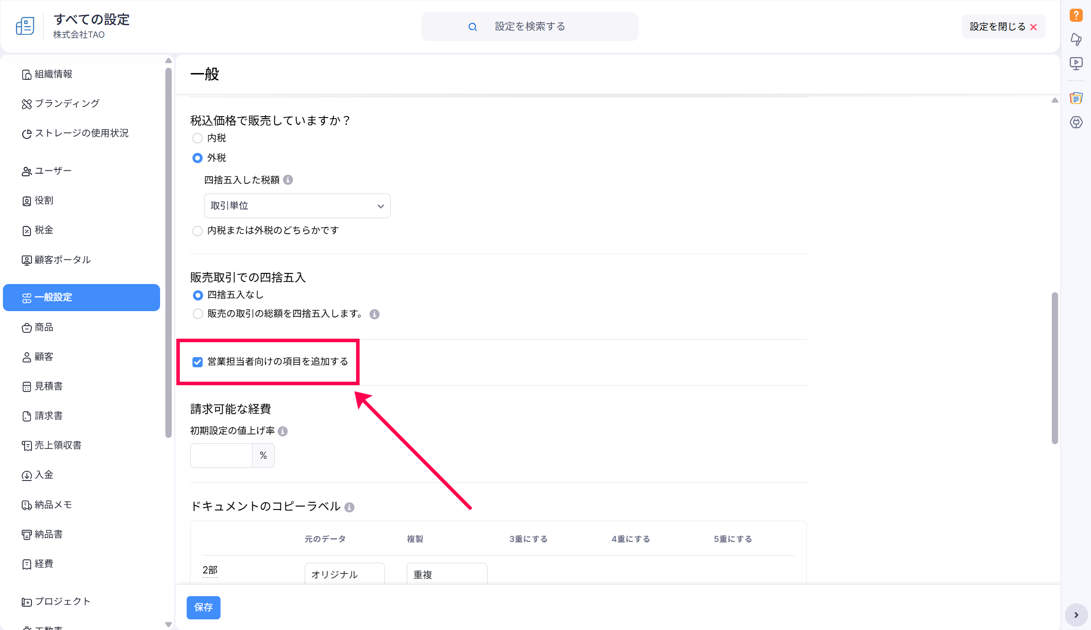
Task: Select the 内税 radio option
Action: 197,138
